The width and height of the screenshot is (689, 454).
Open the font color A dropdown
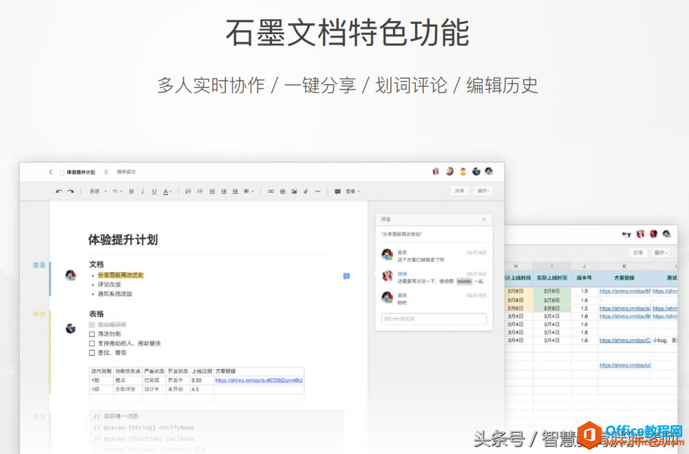167,191
